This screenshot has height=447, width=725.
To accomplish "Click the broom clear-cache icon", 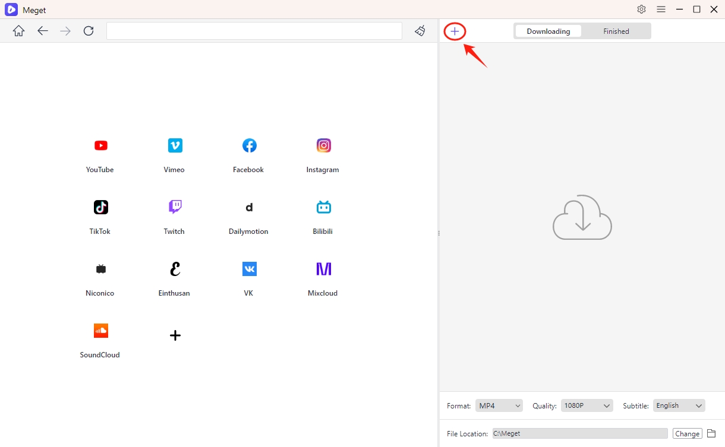I will pos(420,31).
